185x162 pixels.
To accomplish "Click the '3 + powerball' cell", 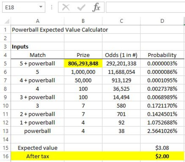I will (38, 97).
